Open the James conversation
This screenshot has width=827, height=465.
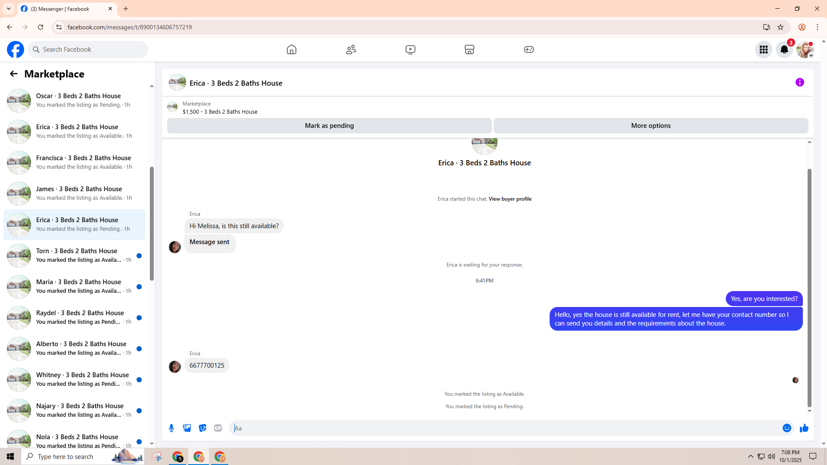(x=74, y=193)
